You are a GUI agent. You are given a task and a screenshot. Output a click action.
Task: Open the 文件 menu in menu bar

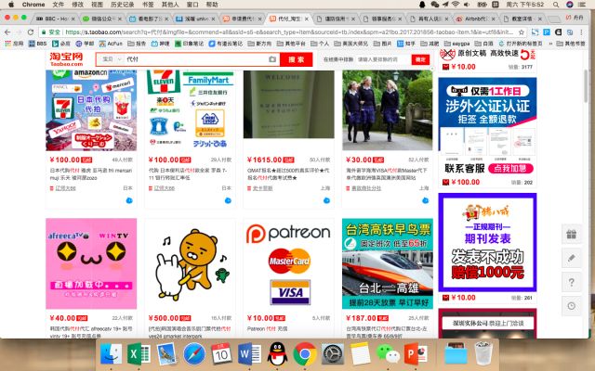click(58, 5)
